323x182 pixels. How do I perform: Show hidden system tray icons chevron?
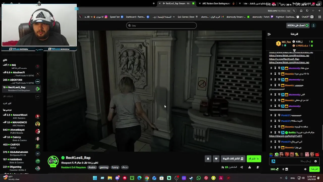pos(281,178)
